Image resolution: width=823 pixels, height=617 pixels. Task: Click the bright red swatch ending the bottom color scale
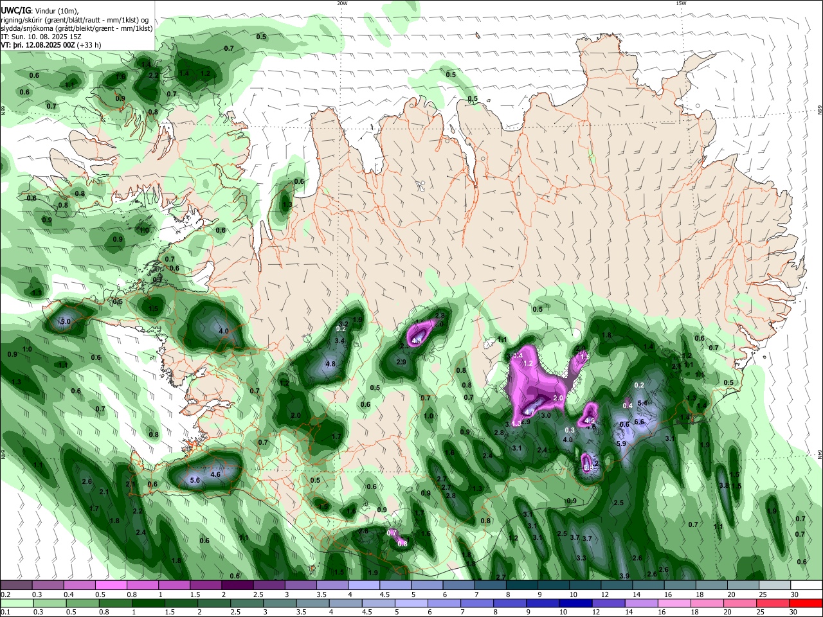807,602
